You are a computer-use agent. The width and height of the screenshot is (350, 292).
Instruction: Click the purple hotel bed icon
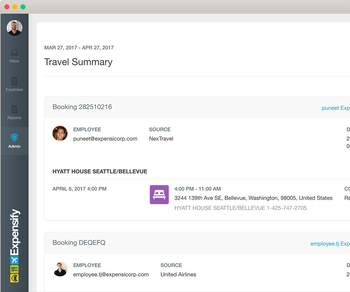pos(159,195)
